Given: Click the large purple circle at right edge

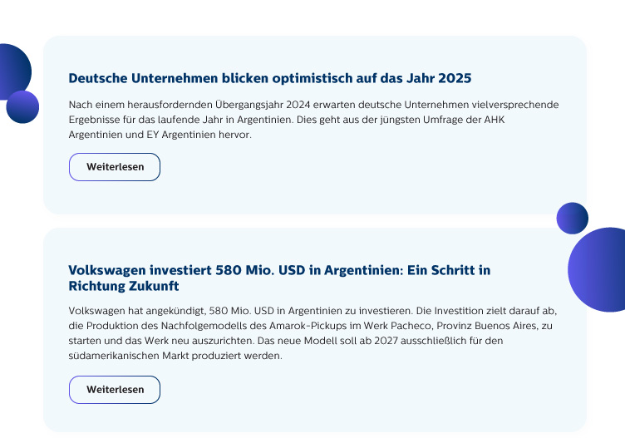Looking at the screenshot, I should 600,270.
